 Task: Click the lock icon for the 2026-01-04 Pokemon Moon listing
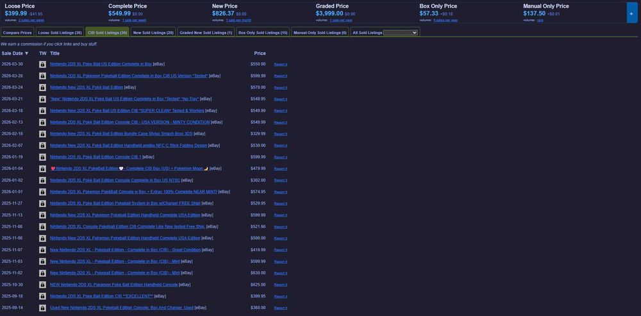click(x=42, y=169)
